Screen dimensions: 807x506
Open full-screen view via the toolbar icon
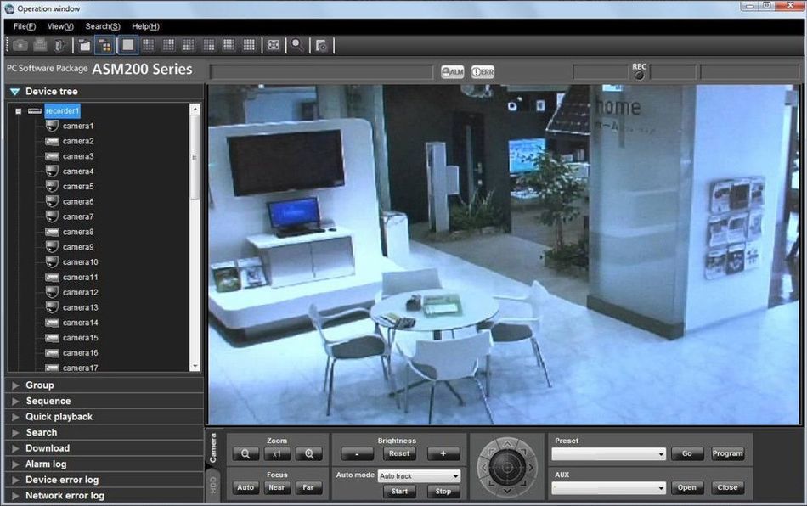[274, 45]
